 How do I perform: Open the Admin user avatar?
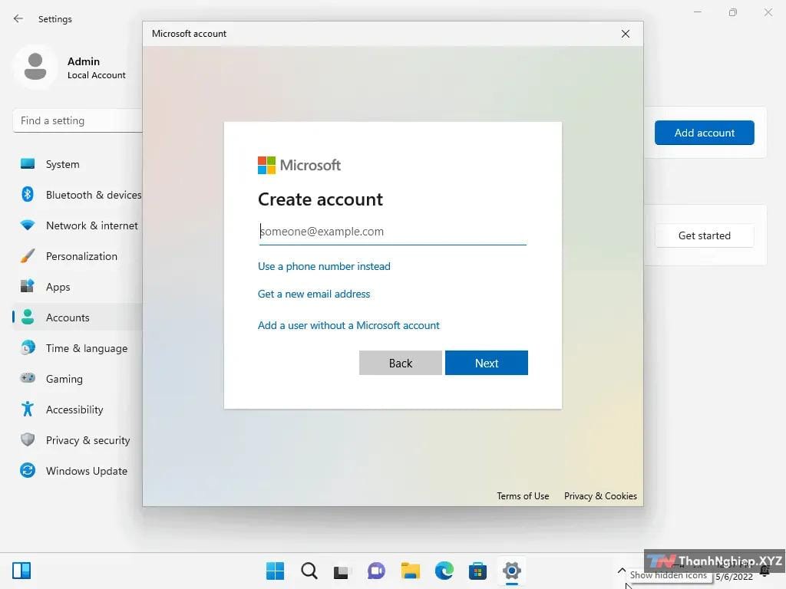point(35,67)
